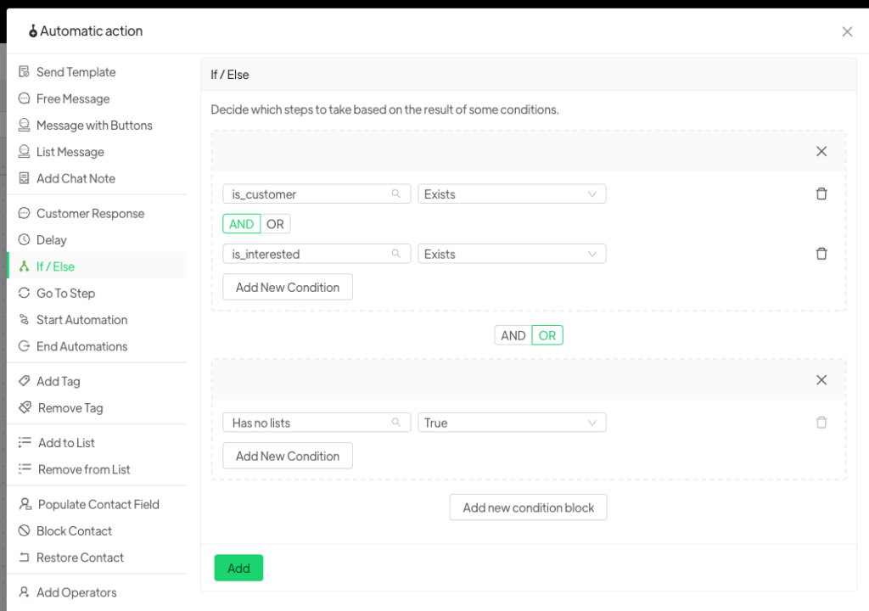Expand the True dropdown for Has no lists
Image resolution: width=869 pixels, height=611 pixels.
click(512, 423)
